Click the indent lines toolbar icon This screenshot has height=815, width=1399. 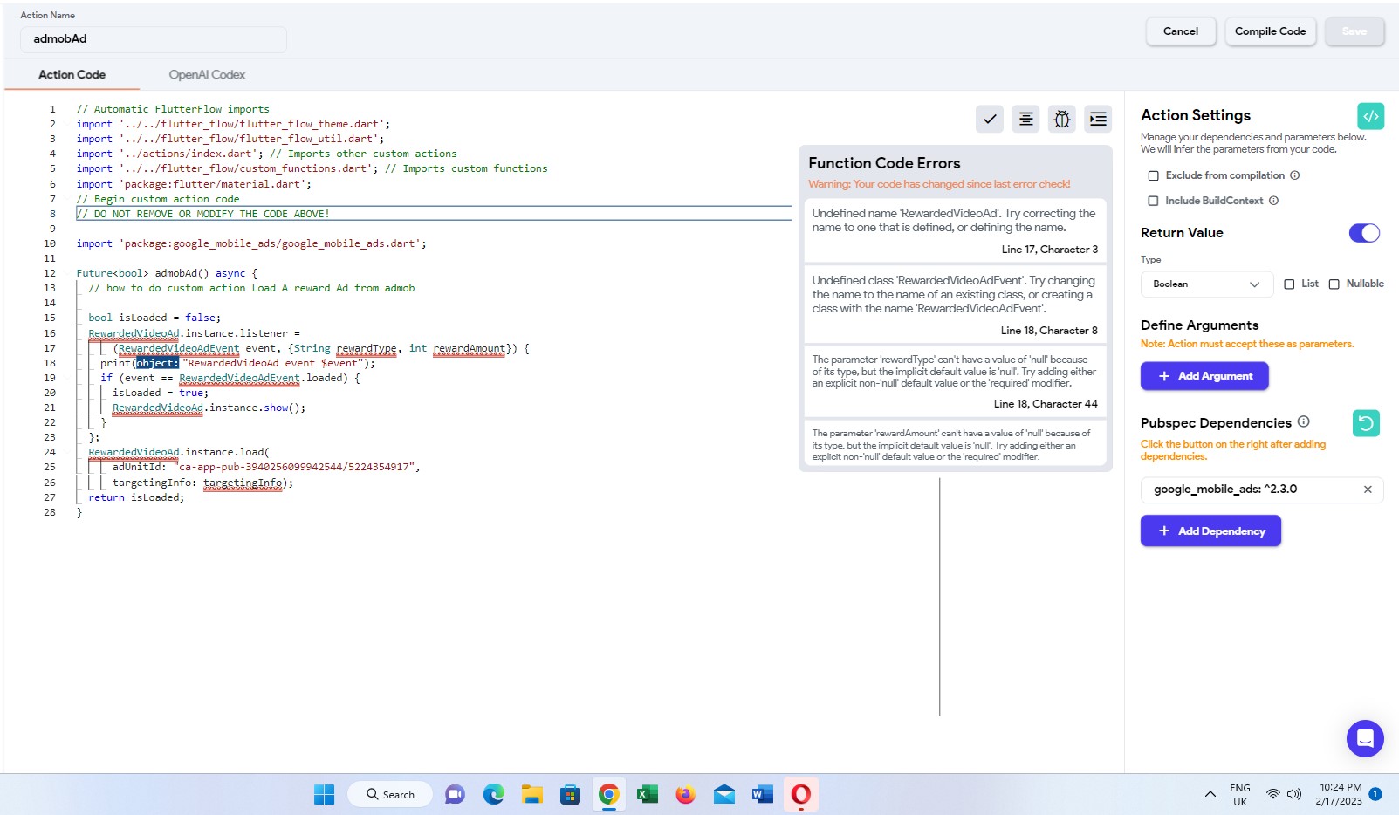click(x=1098, y=119)
